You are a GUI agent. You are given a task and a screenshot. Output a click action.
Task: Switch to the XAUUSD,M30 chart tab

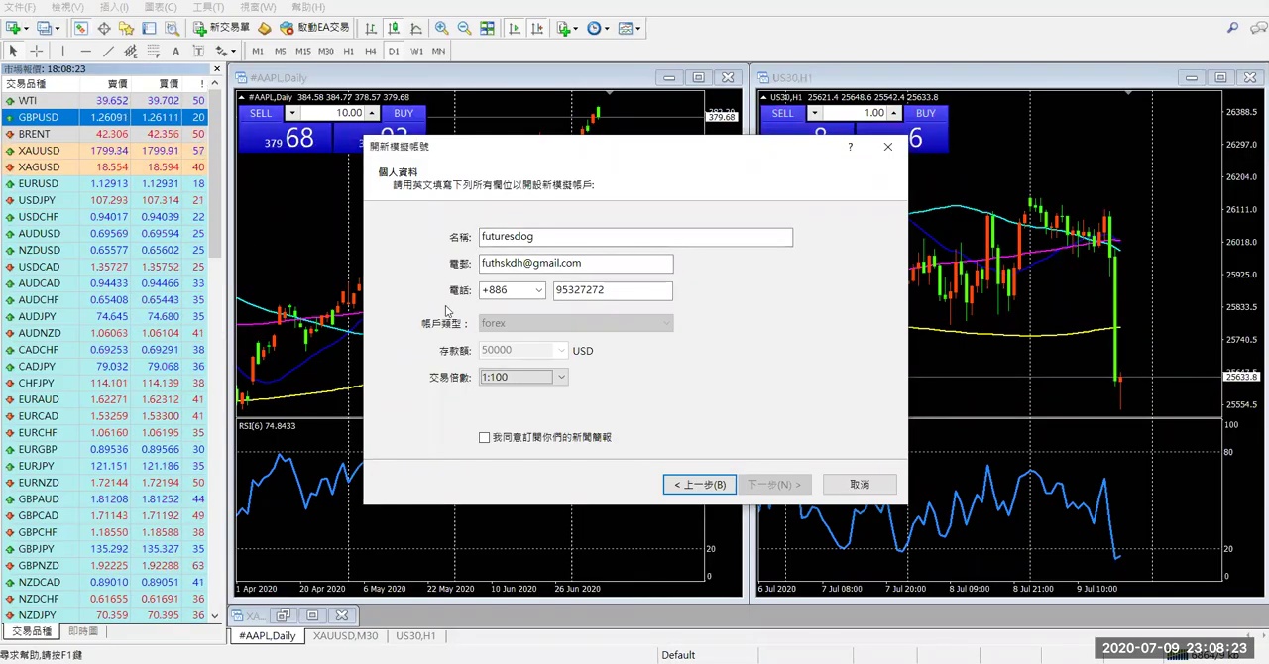pos(345,635)
